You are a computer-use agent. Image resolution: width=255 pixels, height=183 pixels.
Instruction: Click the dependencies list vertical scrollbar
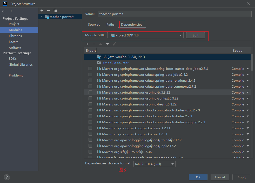tap(252, 63)
